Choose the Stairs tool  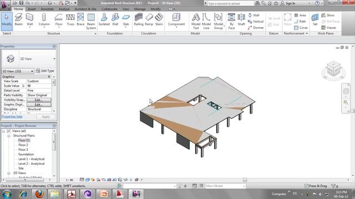tap(159, 20)
